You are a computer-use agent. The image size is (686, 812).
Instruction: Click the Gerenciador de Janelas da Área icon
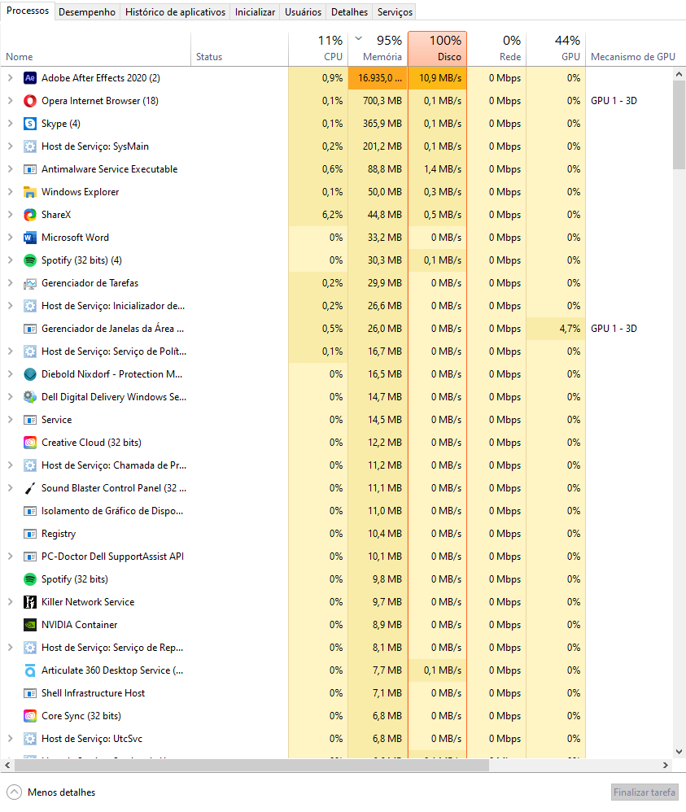pos(30,329)
